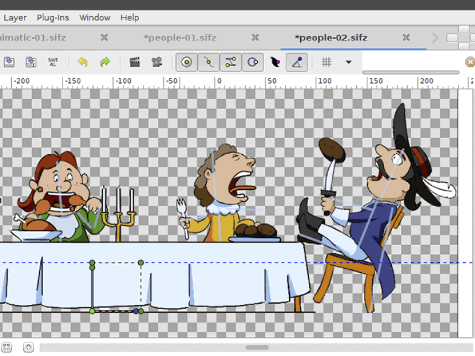Open the dropdown arrow beside grid icon

click(x=349, y=62)
